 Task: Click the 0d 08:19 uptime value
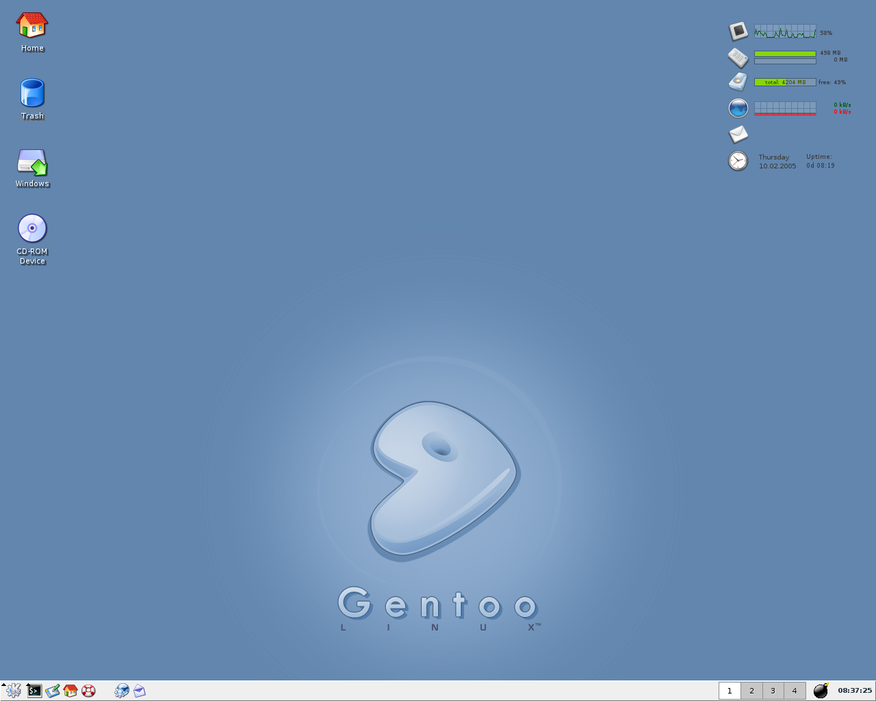821,166
